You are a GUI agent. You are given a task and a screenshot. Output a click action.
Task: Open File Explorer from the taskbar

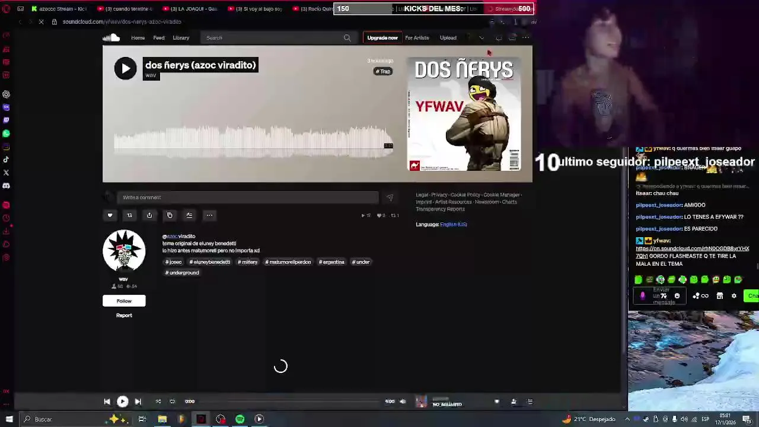162,419
